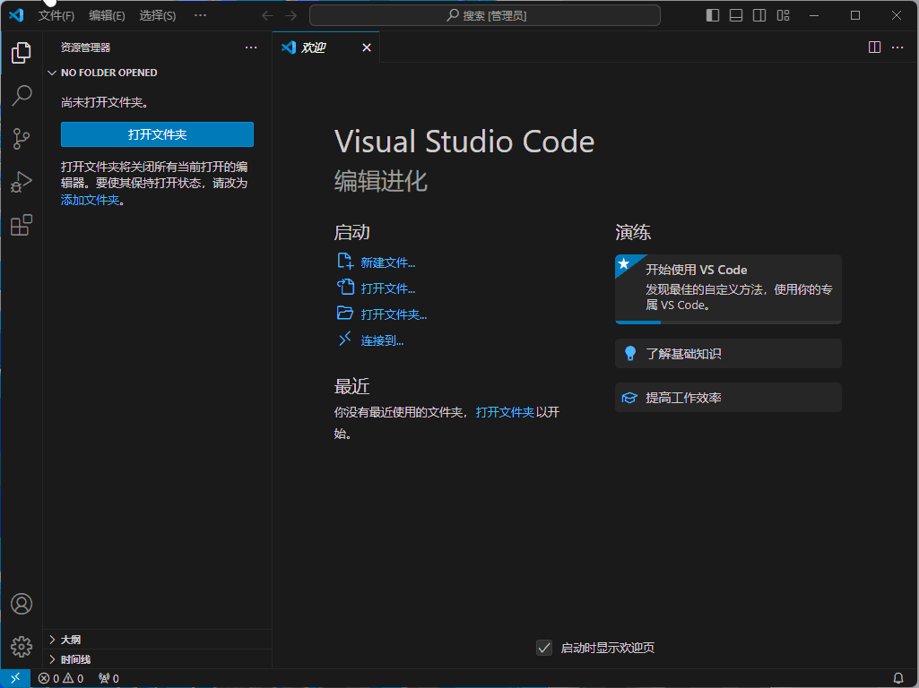Click the 资源管理器 panel title
The height and width of the screenshot is (688, 919).
click(x=85, y=47)
